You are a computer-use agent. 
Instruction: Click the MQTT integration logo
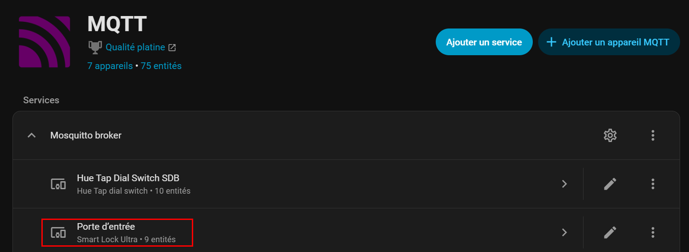(45, 42)
